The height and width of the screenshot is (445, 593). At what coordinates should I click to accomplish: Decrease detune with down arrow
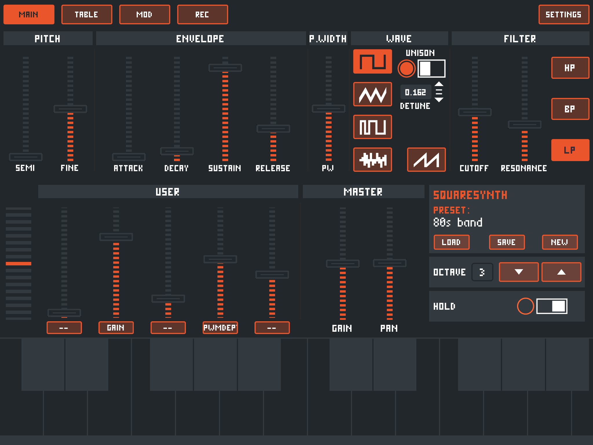pos(439,100)
